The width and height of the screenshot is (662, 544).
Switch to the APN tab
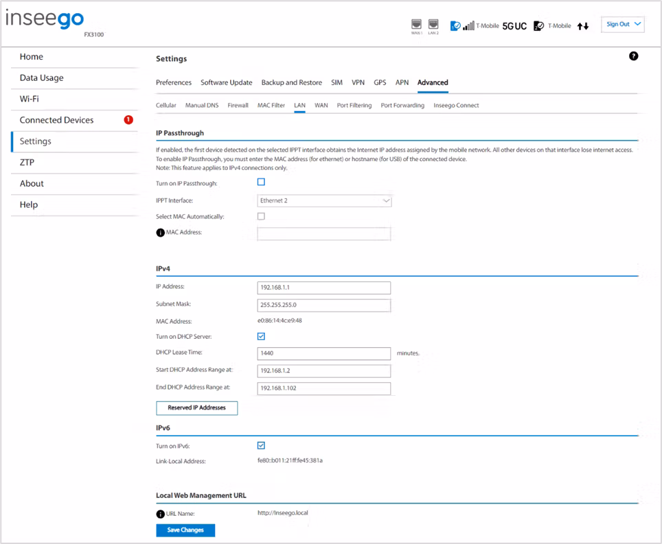coord(402,82)
